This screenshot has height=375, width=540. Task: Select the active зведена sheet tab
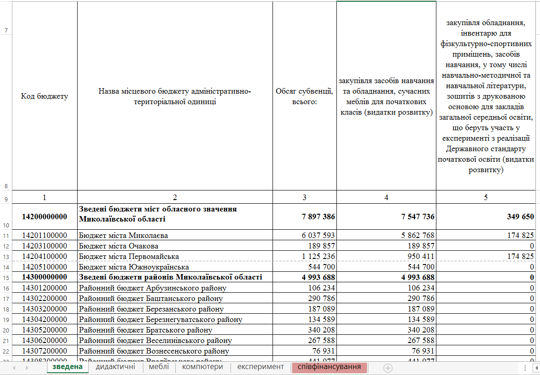68,367
